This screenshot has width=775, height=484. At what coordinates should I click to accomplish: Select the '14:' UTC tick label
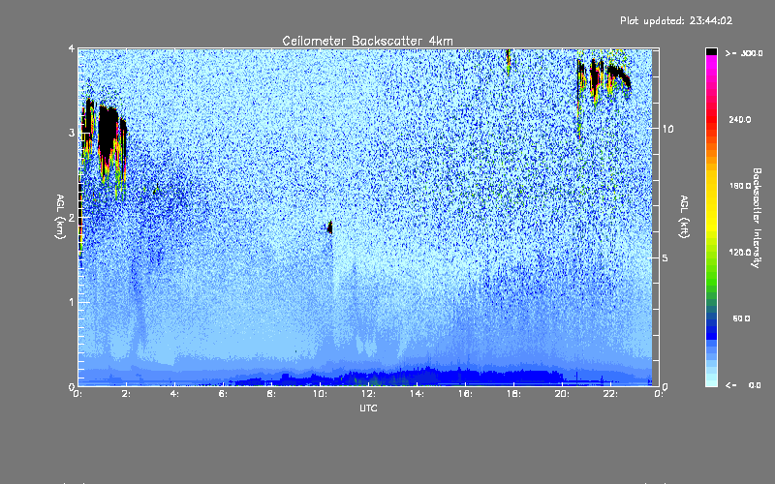[417, 394]
